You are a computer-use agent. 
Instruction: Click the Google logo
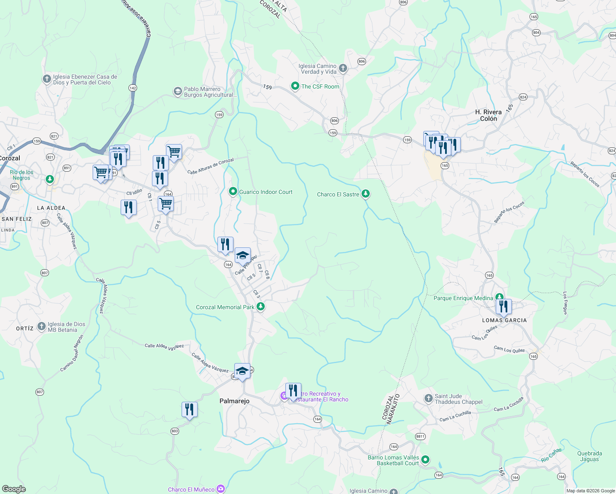14,489
